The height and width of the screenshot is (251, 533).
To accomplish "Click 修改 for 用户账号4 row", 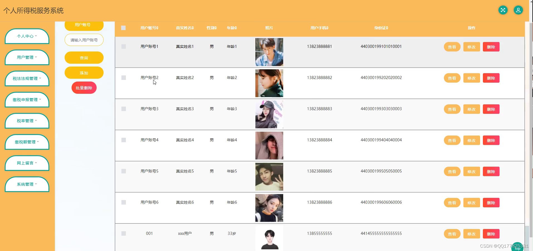I will pyautogui.click(x=472, y=140).
